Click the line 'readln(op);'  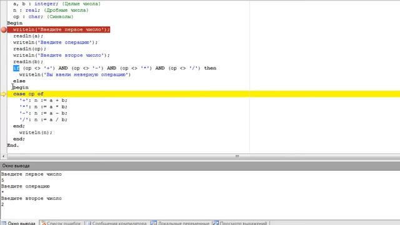coord(29,49)
